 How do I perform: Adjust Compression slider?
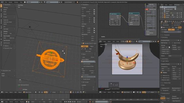[x=171, y=32]
